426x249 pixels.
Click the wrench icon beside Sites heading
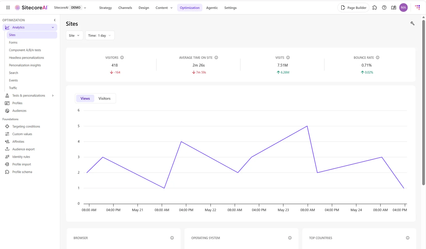point(412,23)
